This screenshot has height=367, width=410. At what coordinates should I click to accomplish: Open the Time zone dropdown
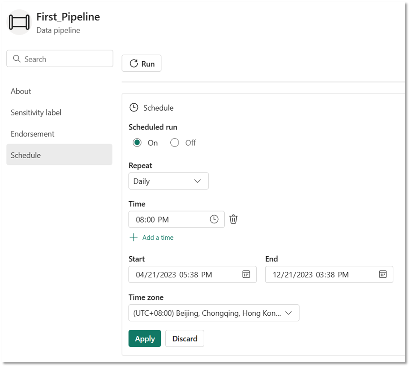tap(214, 313)
